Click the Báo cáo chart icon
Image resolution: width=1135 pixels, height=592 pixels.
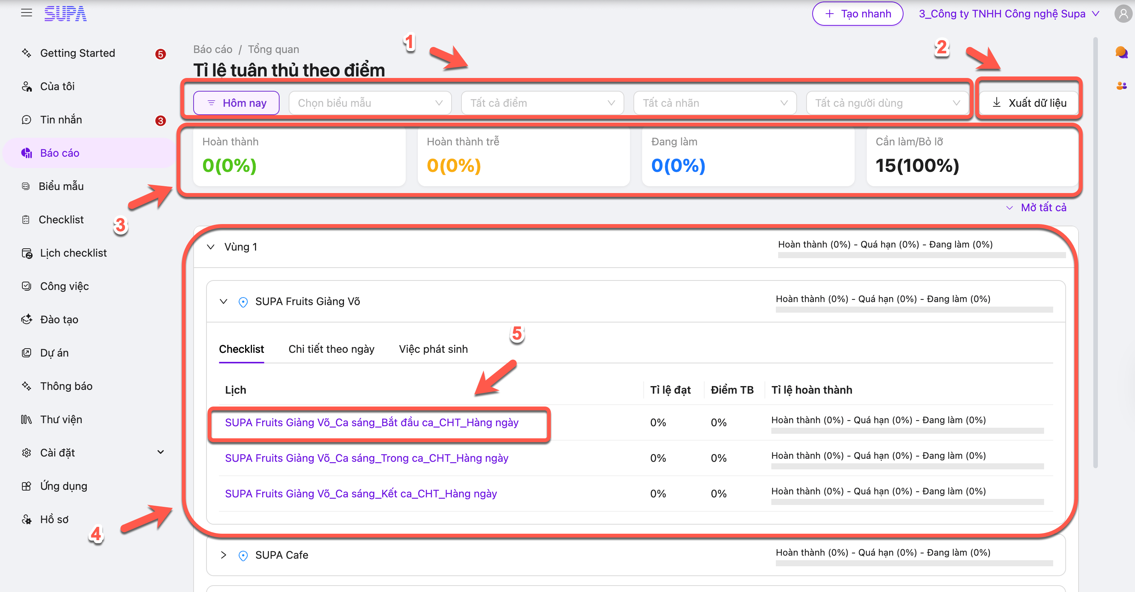(x=27, y=153)
